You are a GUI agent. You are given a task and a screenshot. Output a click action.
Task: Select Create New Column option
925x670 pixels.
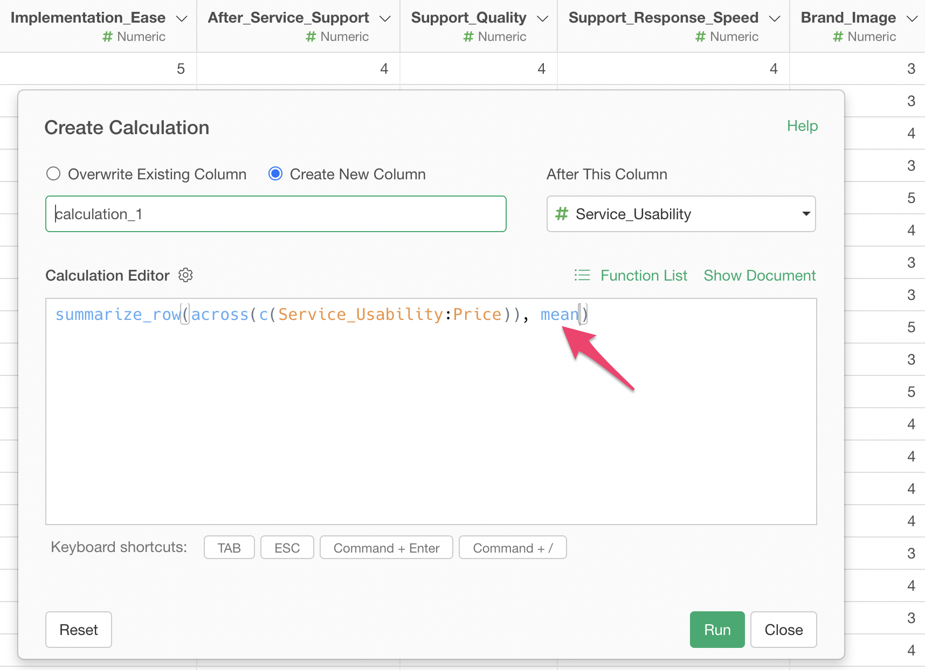click(275, 174)
